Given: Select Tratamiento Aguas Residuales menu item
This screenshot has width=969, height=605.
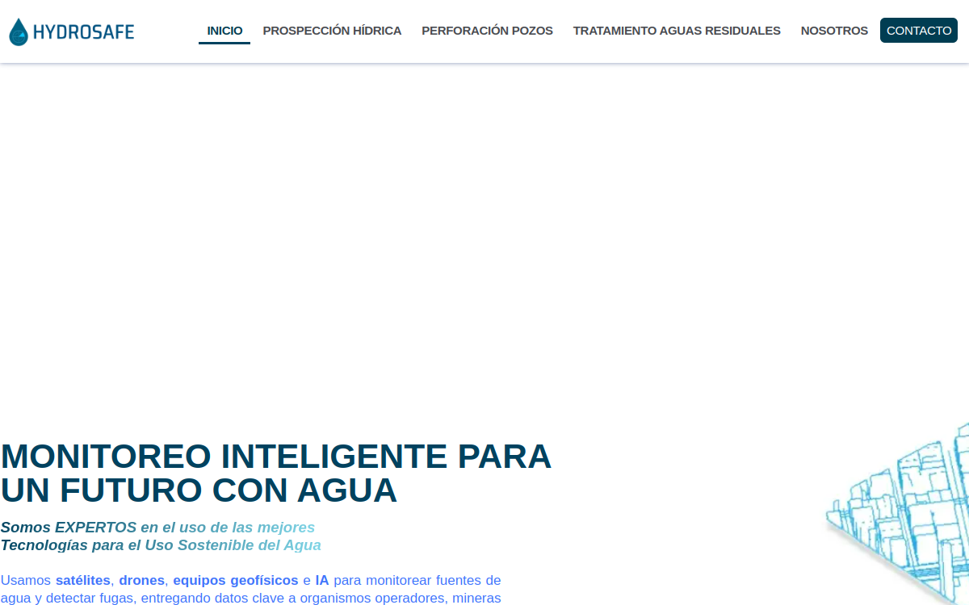Looking at the screenshot, I should tap(677, 31).
